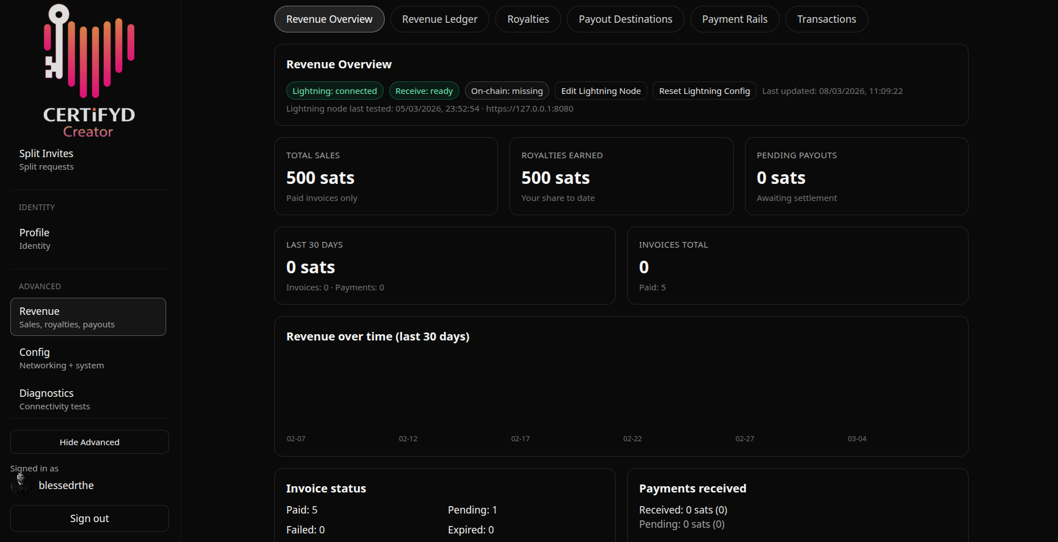This screenshot has height=542, width=1058.
Task: Open Config networking and system settings
Action: [61, 358]
